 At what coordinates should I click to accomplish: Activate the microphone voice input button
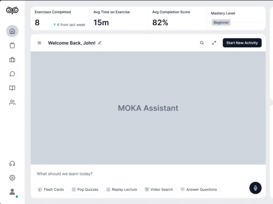pyautogui.click(x=255, y=188)
